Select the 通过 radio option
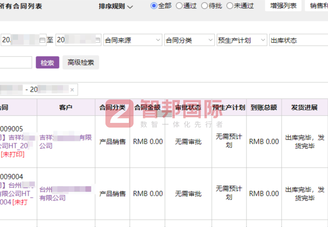Screen dimensions: 328x227 point(179,6)
